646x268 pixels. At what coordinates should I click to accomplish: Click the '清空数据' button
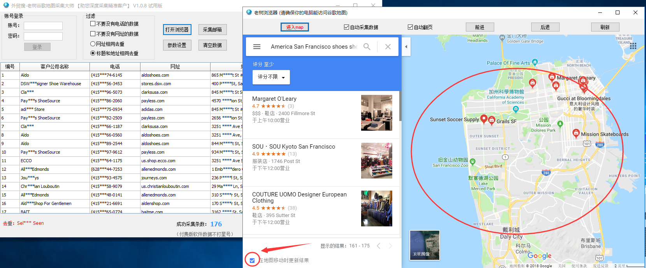click(212, 45)
